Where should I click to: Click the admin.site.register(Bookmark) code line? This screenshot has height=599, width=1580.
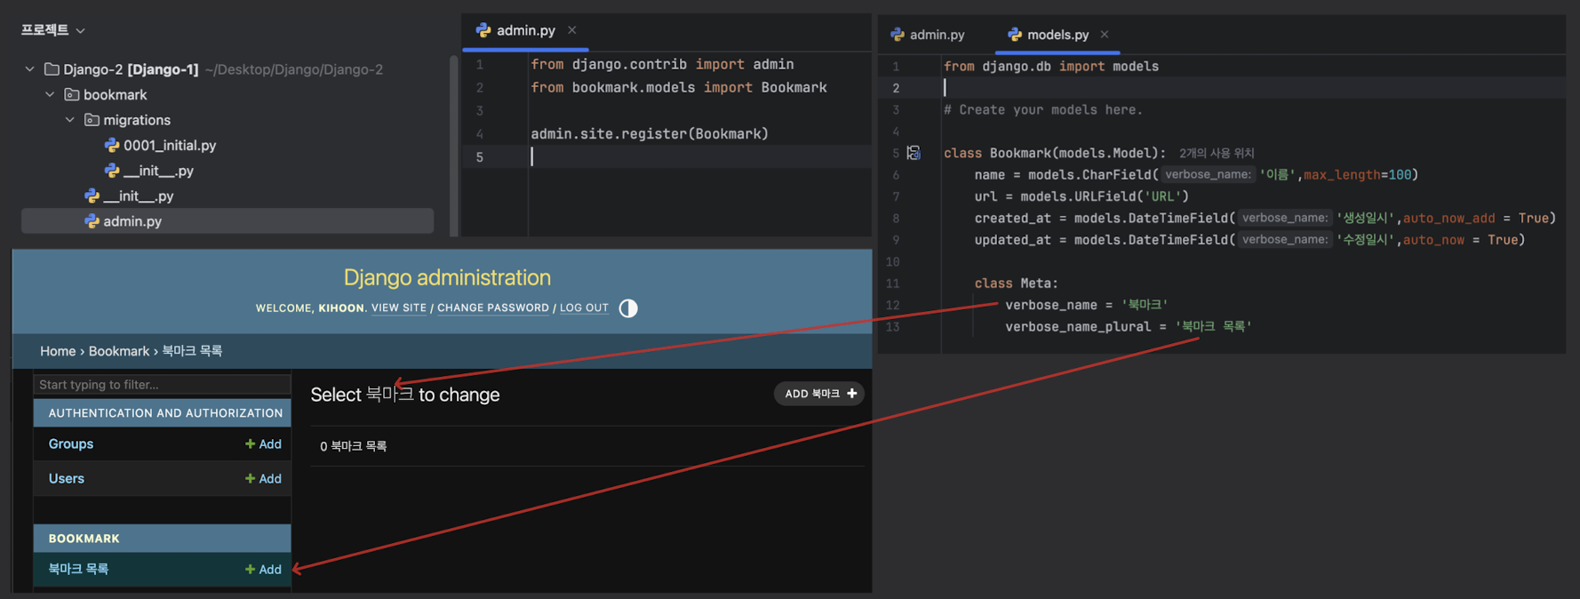point(650,133)
